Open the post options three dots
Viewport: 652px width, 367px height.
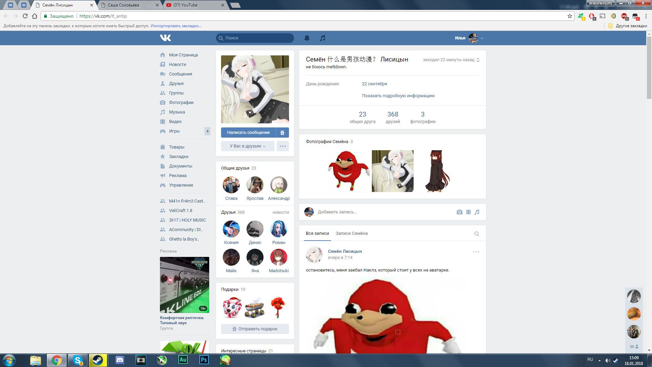coord(476,252)
